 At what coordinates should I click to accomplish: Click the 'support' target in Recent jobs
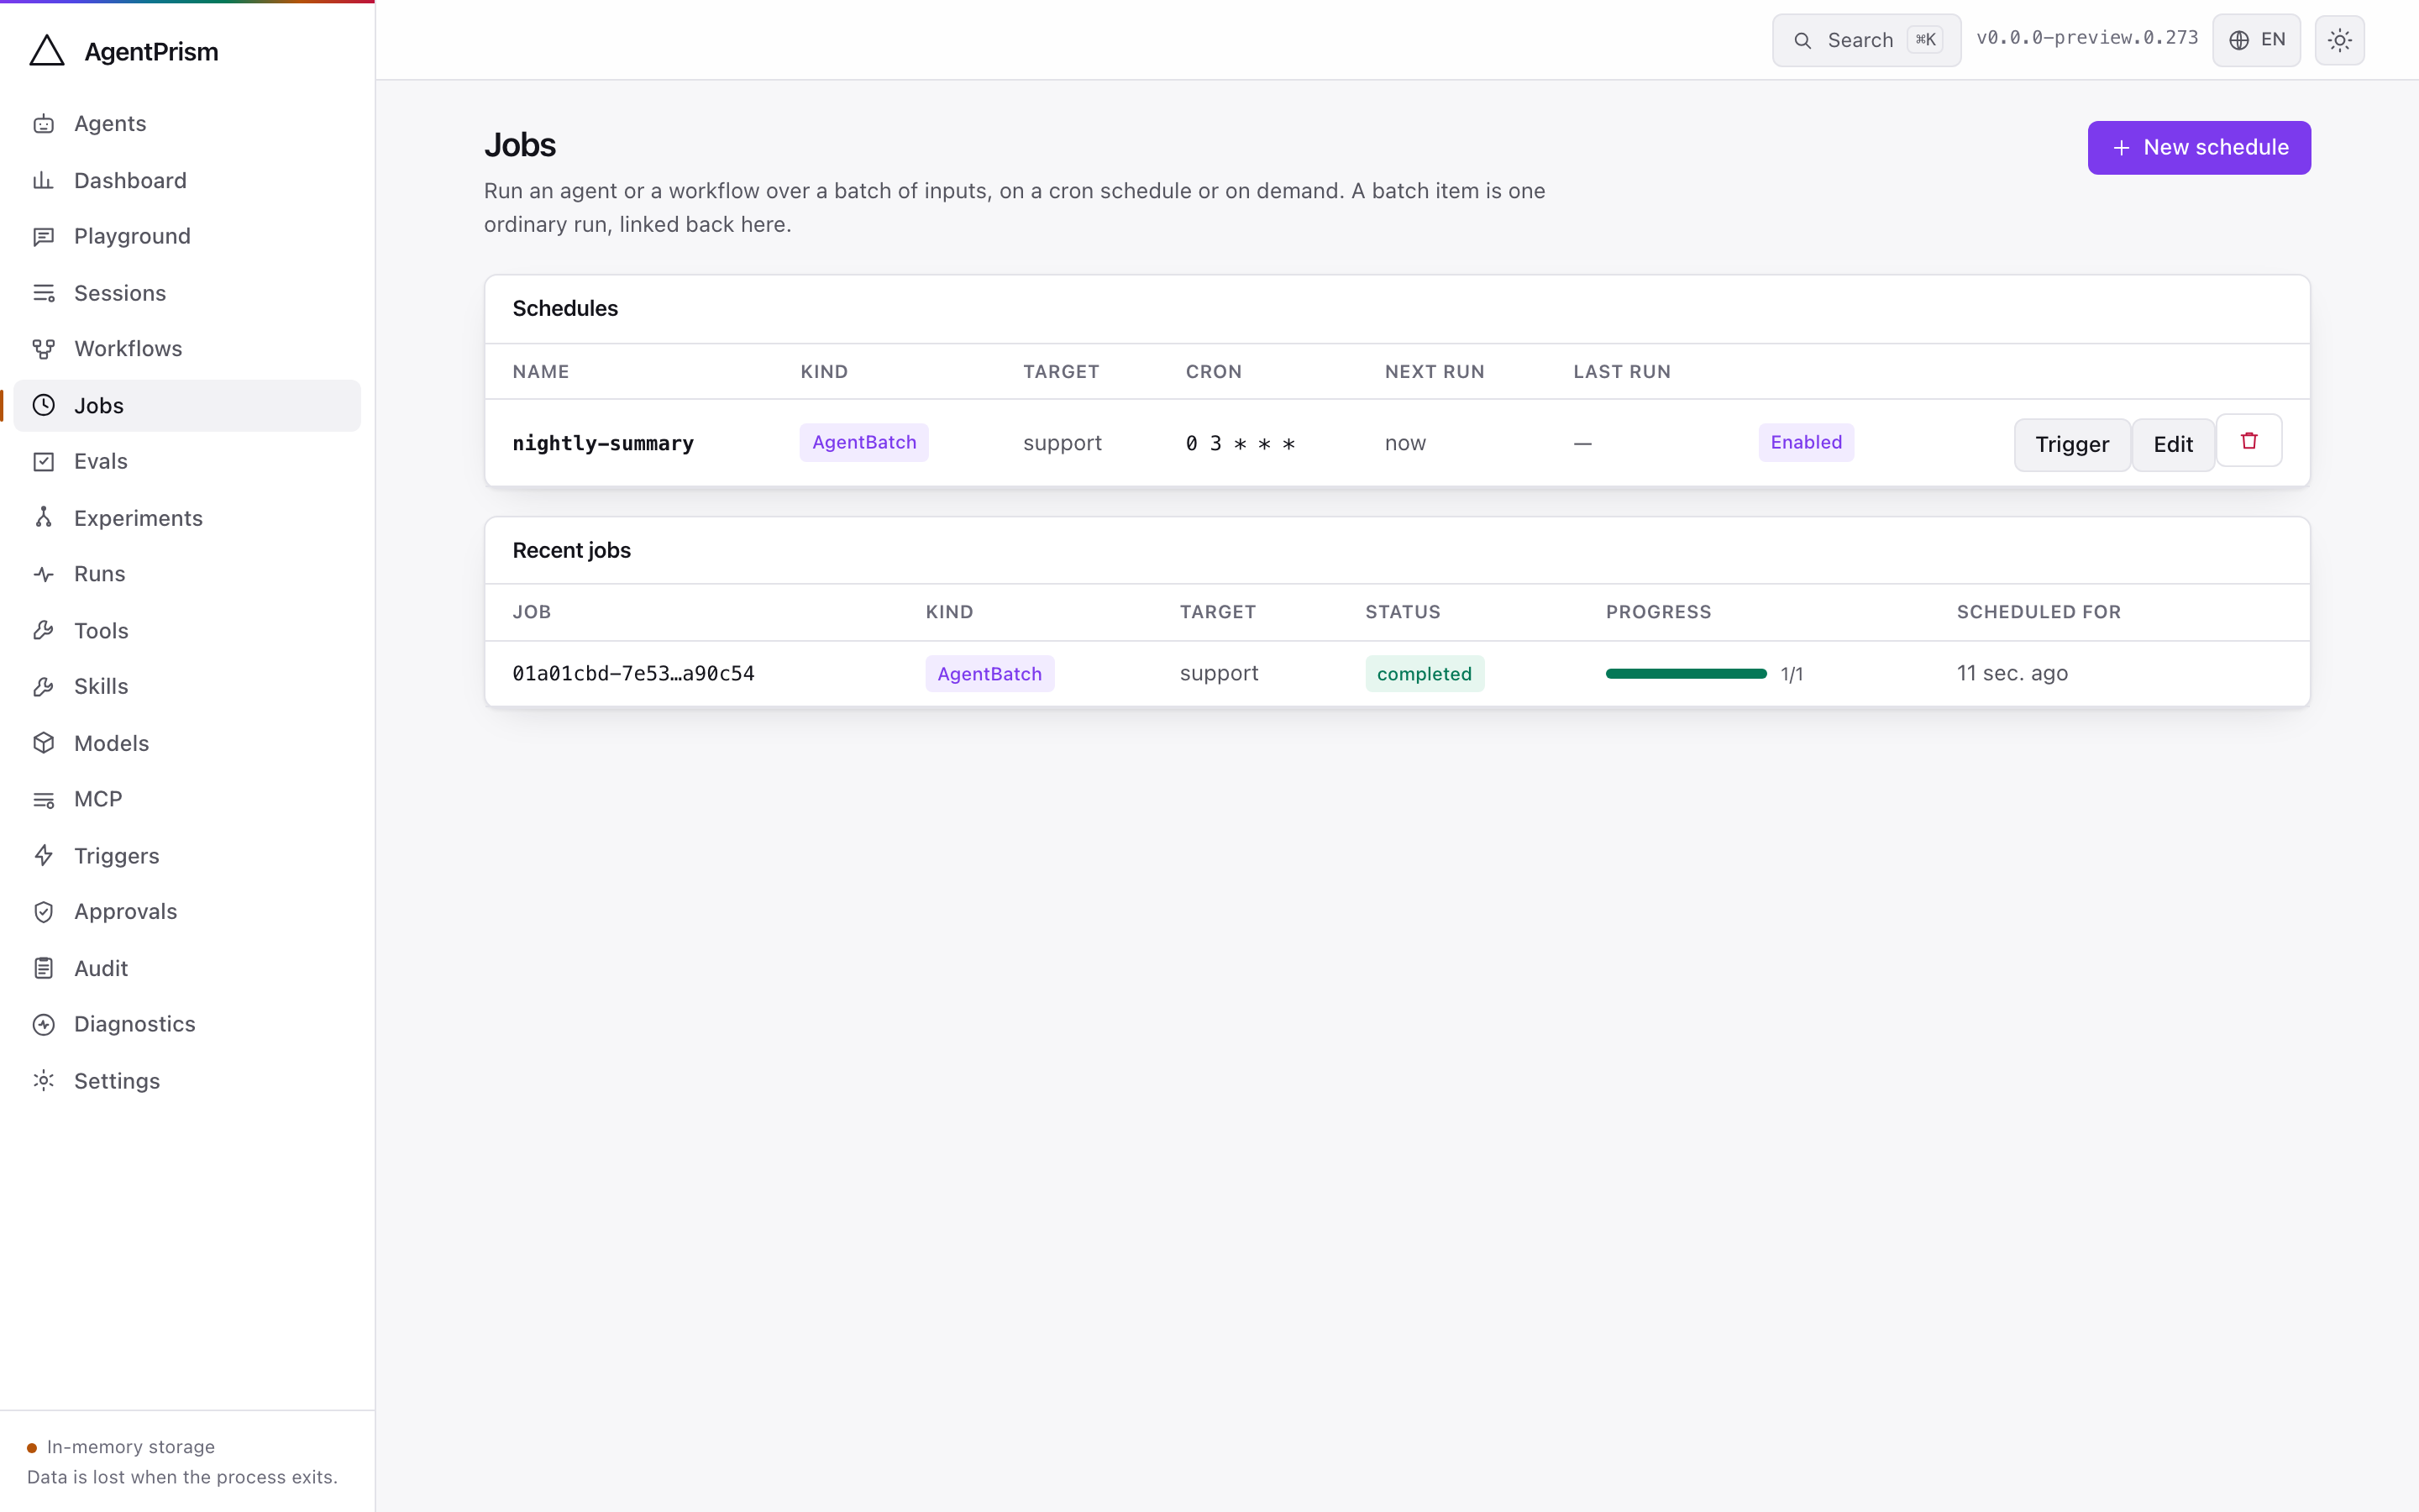click(x=1219, y=673)
